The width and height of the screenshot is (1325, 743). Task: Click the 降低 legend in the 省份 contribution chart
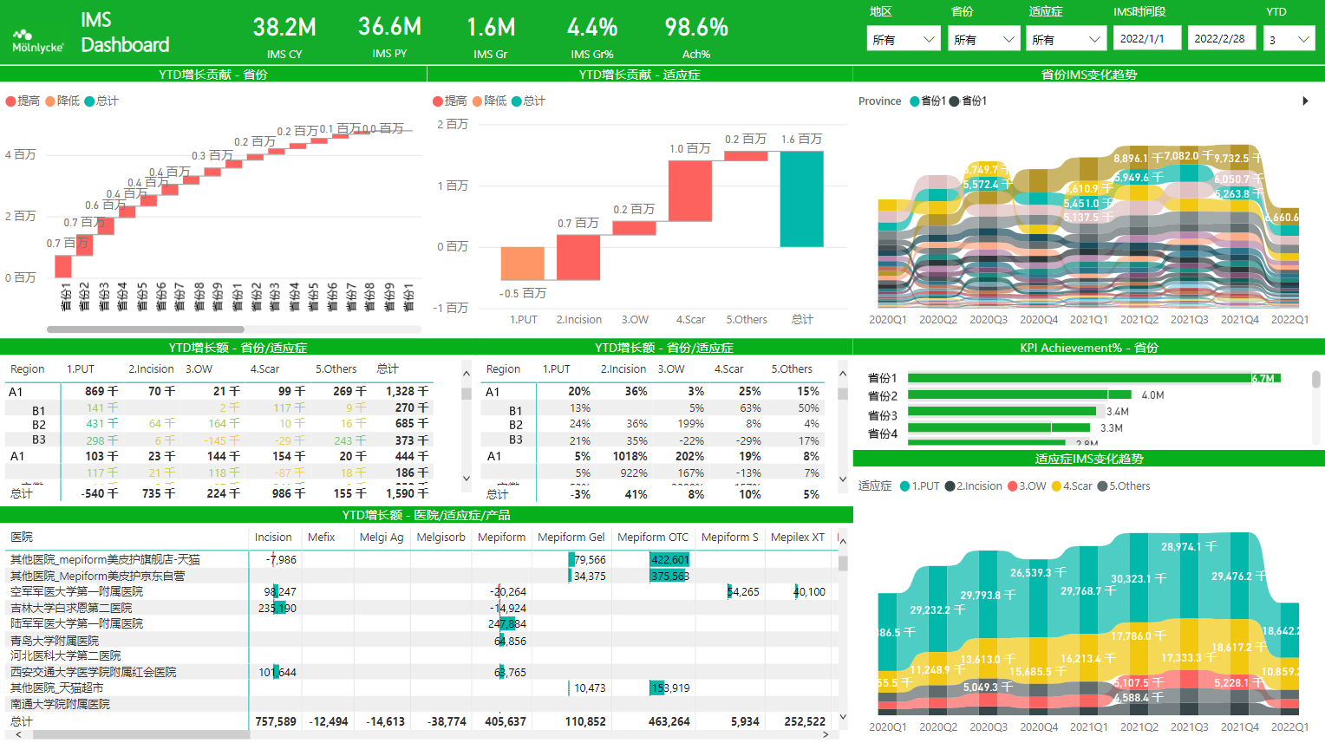(x=63, y=101)
